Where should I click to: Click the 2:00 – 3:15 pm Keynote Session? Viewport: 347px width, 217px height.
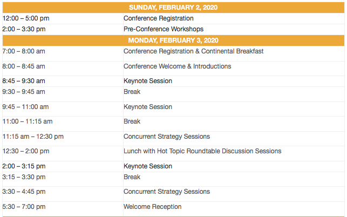point(148,166)
